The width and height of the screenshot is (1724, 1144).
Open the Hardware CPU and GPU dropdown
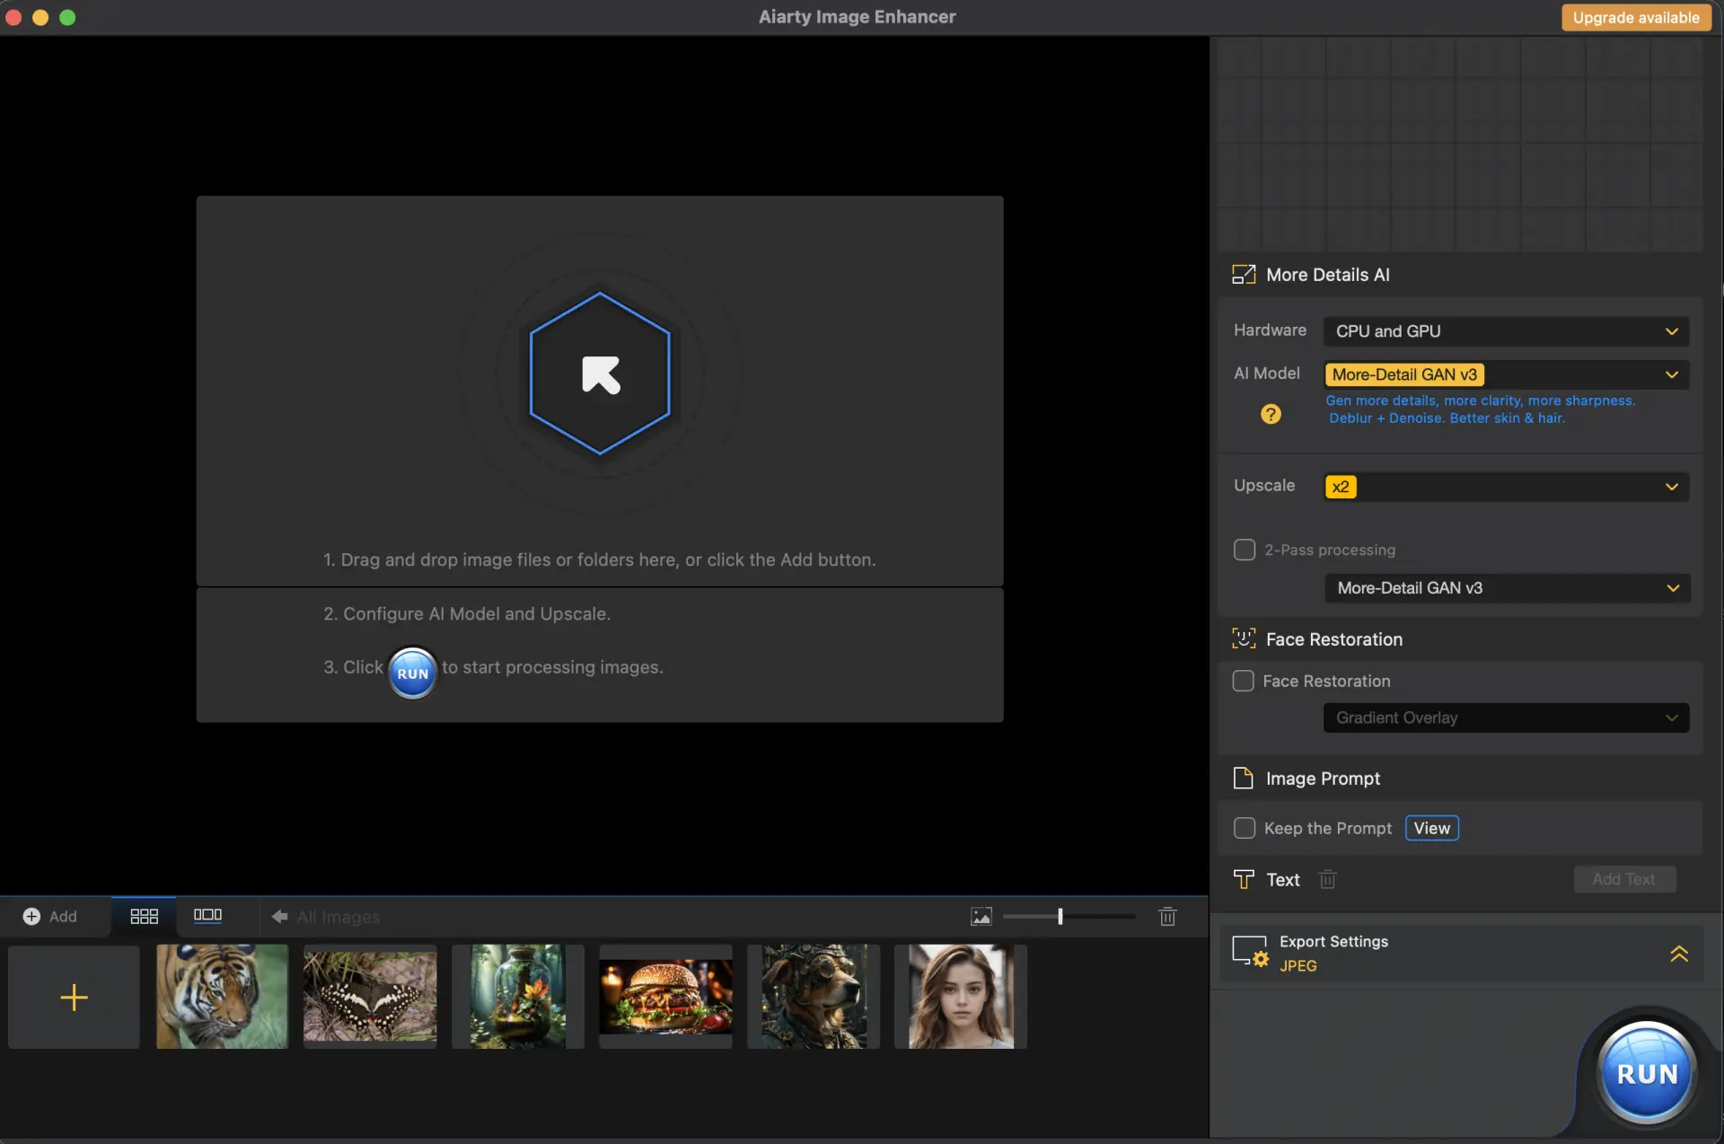click(1506, 331)
